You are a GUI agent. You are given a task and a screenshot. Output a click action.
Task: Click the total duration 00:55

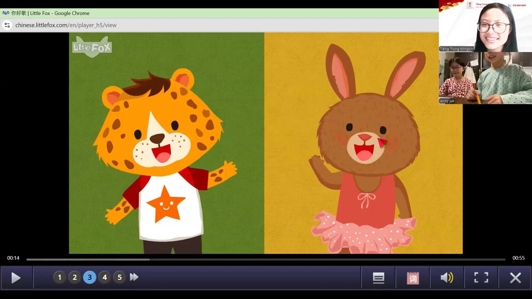tap(518, 258)
